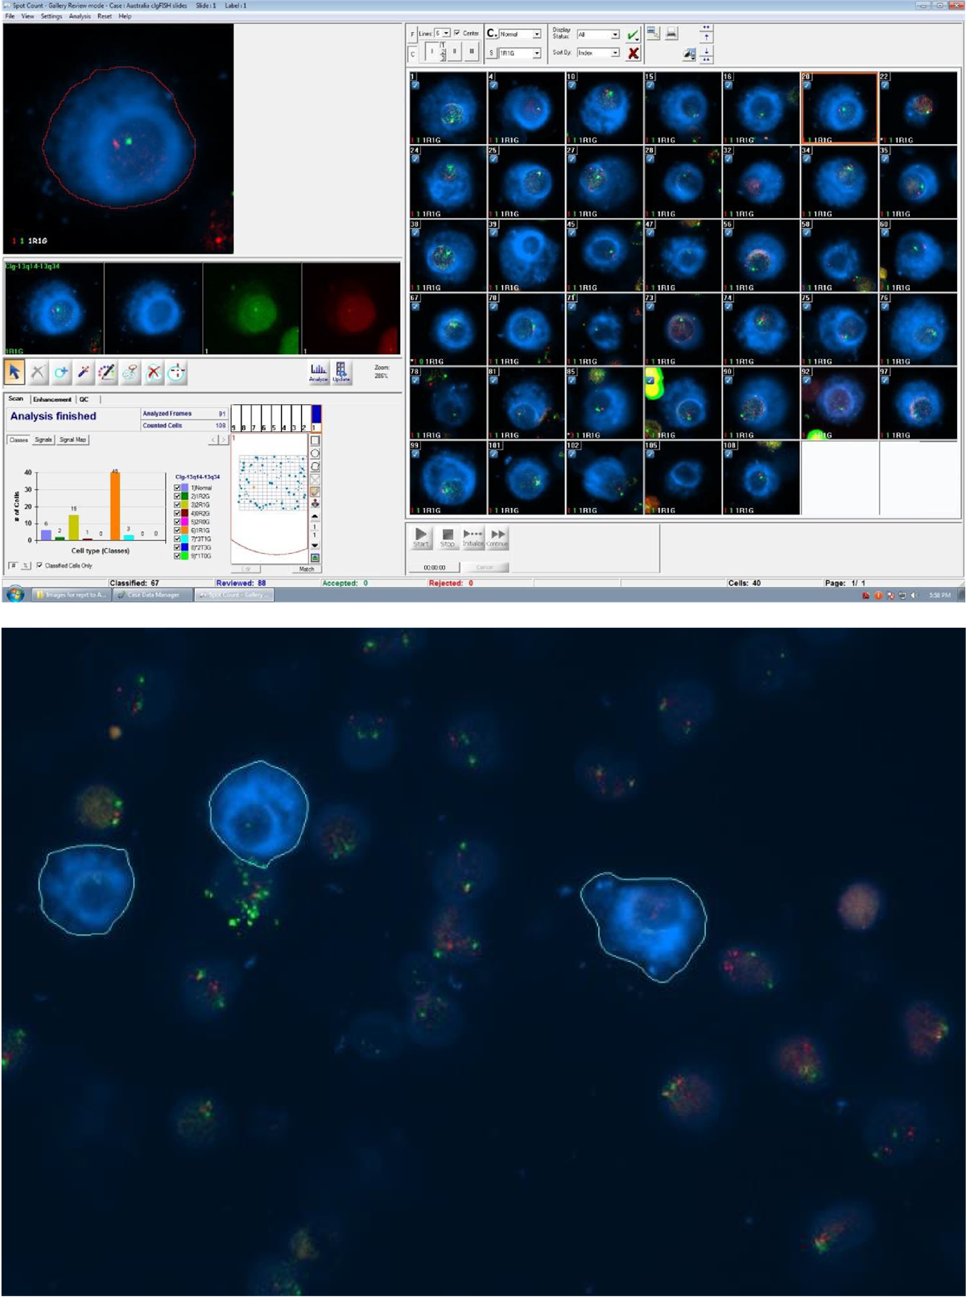Click the Continue button
Viewport: 966px width, 1300px height.
pyautogui.click(x=497, y=537)
